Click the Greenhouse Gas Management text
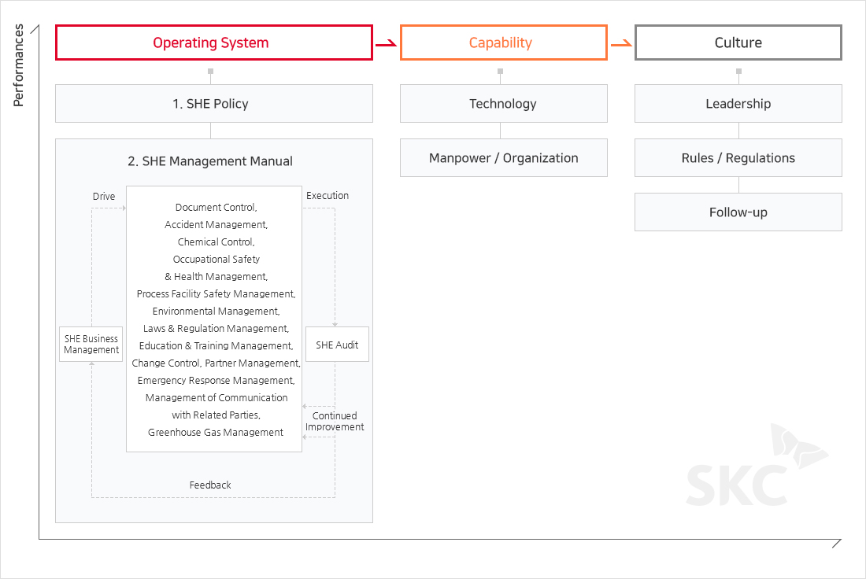The image size is (866, 579). pos(216,433)
